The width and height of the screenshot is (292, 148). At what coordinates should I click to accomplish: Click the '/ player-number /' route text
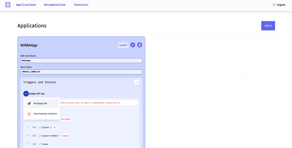(x=50, y=136)
